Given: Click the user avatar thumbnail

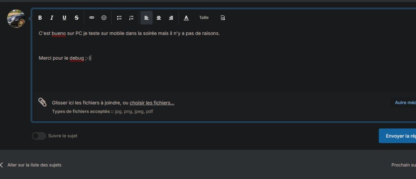Looking at the screenshot, I should point(16,19).
